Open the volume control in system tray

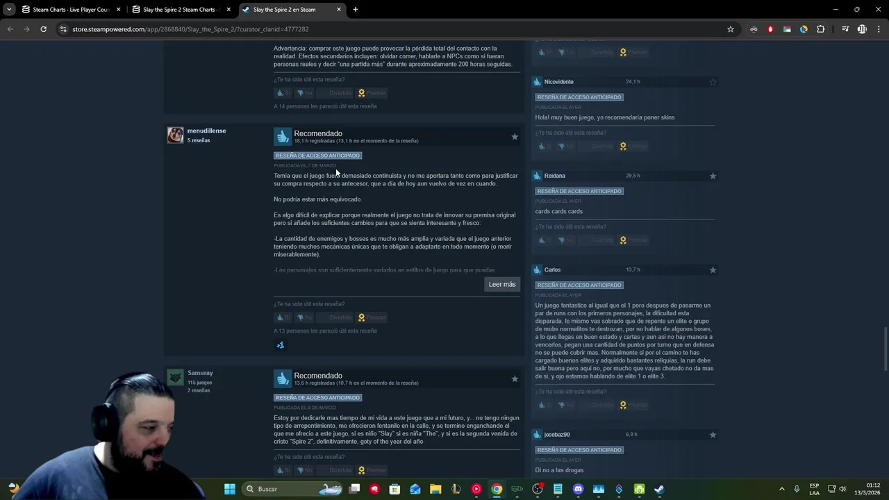click(842, 489)
